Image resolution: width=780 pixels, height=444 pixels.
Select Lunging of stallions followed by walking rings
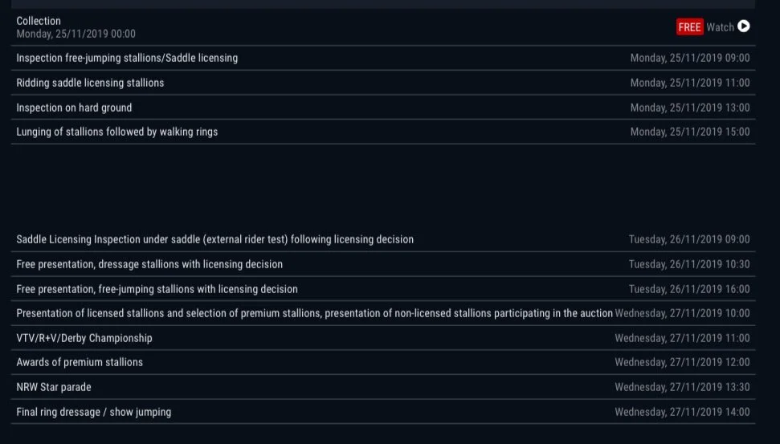coord(383,132)
